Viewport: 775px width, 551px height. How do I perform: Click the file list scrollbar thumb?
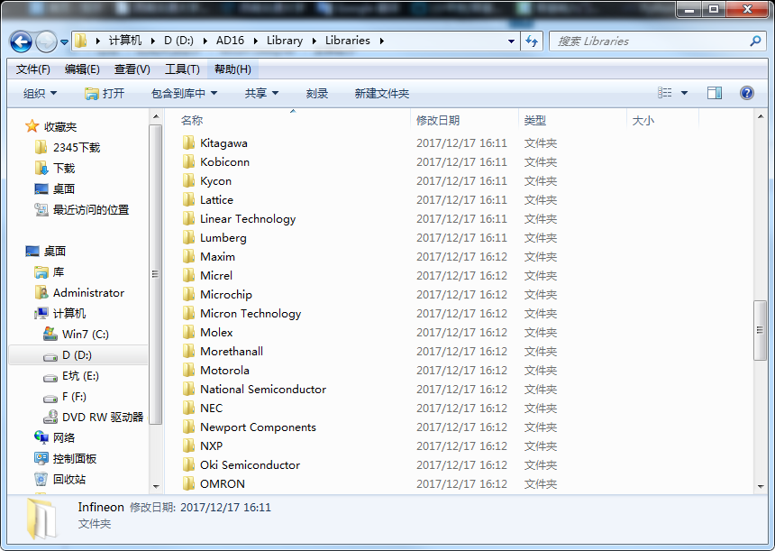point(761,330)
